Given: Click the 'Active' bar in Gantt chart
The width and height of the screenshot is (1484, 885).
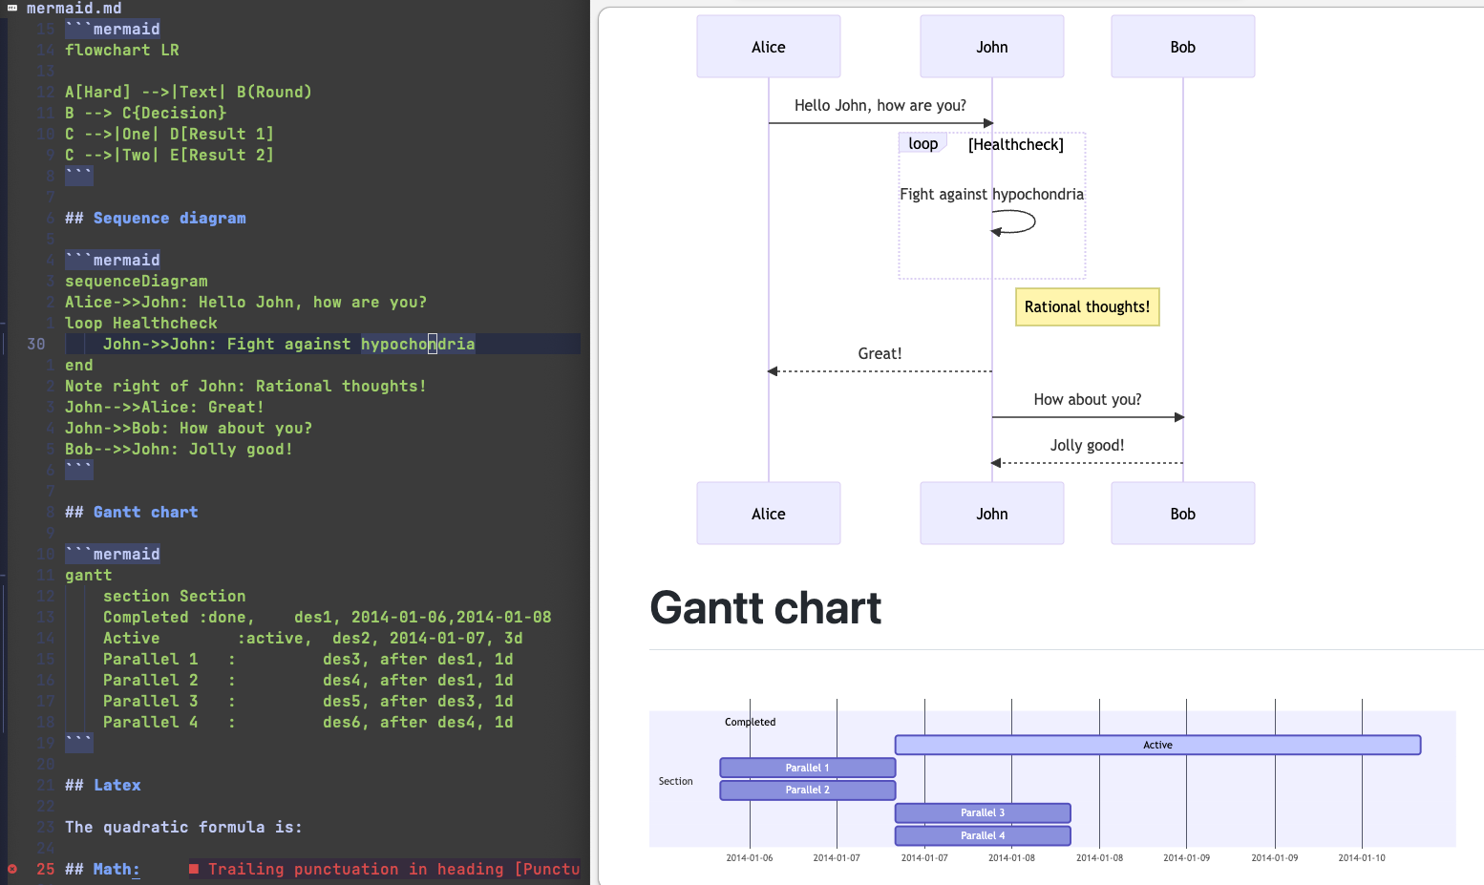Looking at the screenshot, I should (x=1157, y=745).
